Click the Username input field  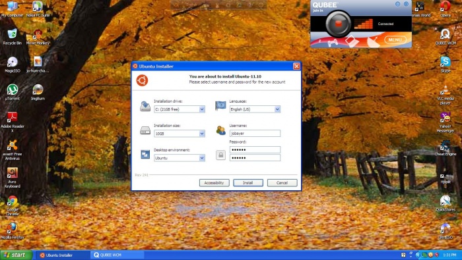255,134
